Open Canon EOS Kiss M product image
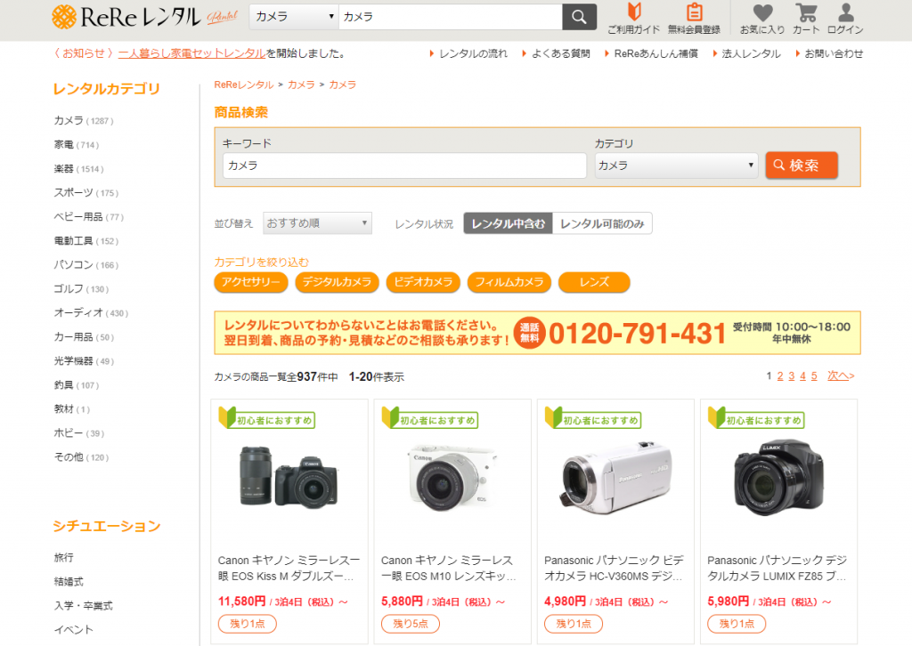This screenshot has height=646, width=912. click(x=289, y=477)
